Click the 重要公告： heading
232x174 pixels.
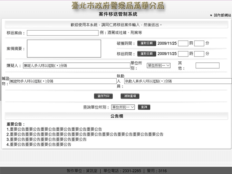16,124
